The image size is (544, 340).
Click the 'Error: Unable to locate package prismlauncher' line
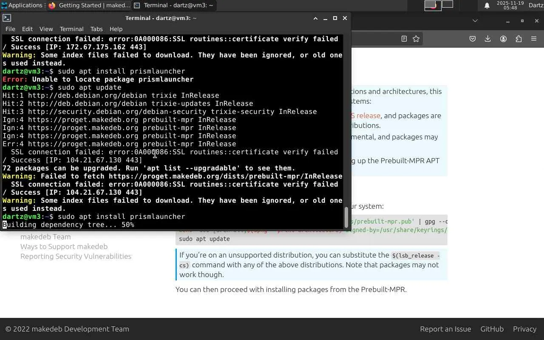[x=98, y=79]
